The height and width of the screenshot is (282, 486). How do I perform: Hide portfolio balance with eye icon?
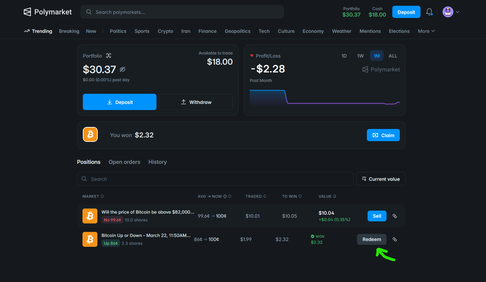(x=123, y=69)
